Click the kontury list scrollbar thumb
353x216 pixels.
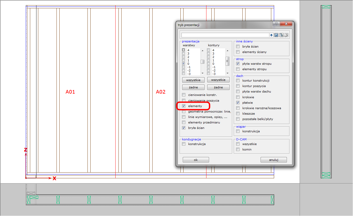click(x=227, y=61)
